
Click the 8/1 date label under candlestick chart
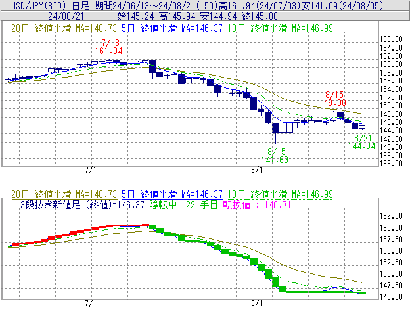257,170
